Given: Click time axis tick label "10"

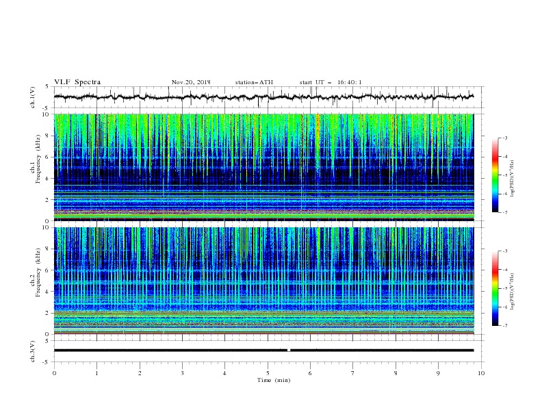Looking at the screenshot, I should [x=481, y=373].
